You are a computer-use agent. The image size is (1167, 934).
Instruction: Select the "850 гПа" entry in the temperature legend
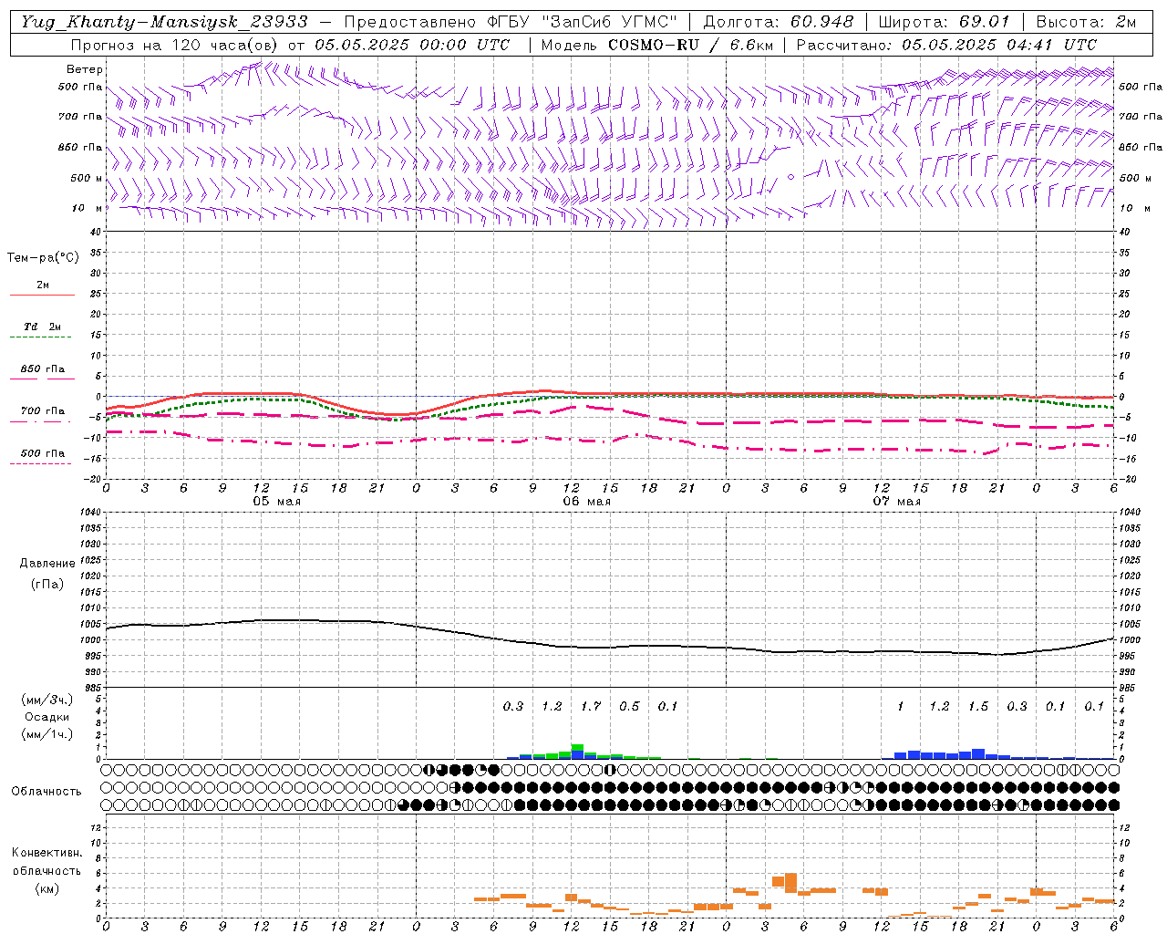42,369
